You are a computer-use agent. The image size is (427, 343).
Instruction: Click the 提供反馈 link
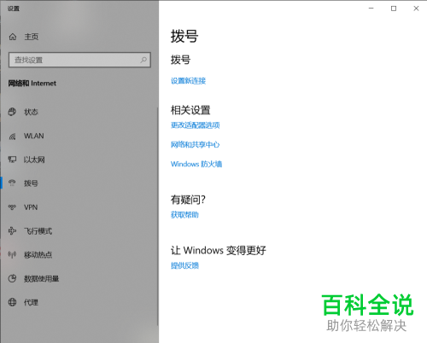[184, 265]
